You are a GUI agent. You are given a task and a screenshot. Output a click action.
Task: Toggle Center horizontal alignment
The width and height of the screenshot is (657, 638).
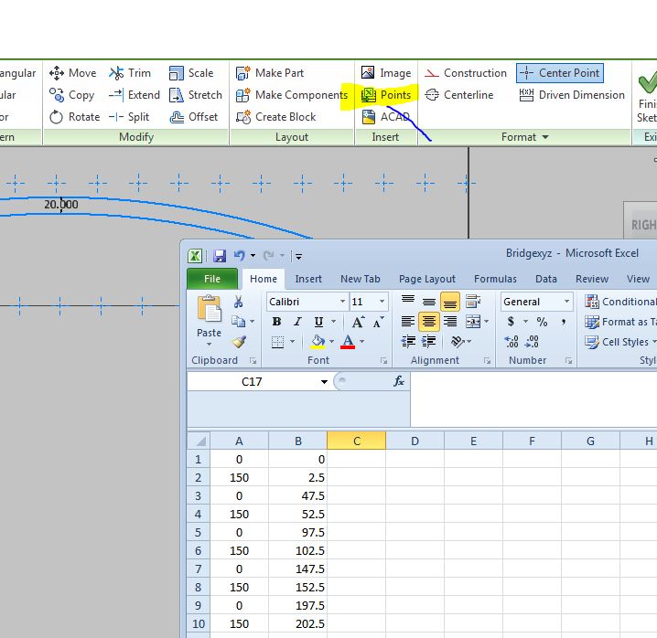[x=428, y=322]
